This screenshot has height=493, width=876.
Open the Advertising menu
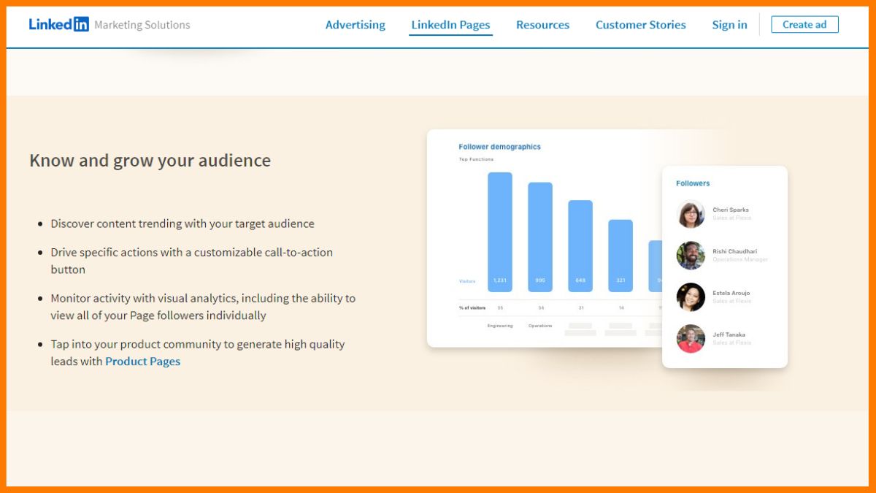(356, 25)
